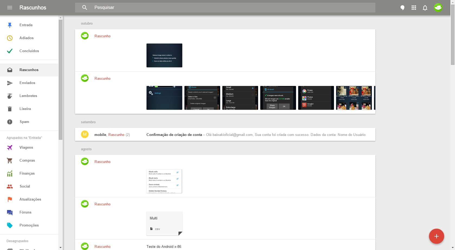Open Lembretes reminders

[x=28, y=96]
